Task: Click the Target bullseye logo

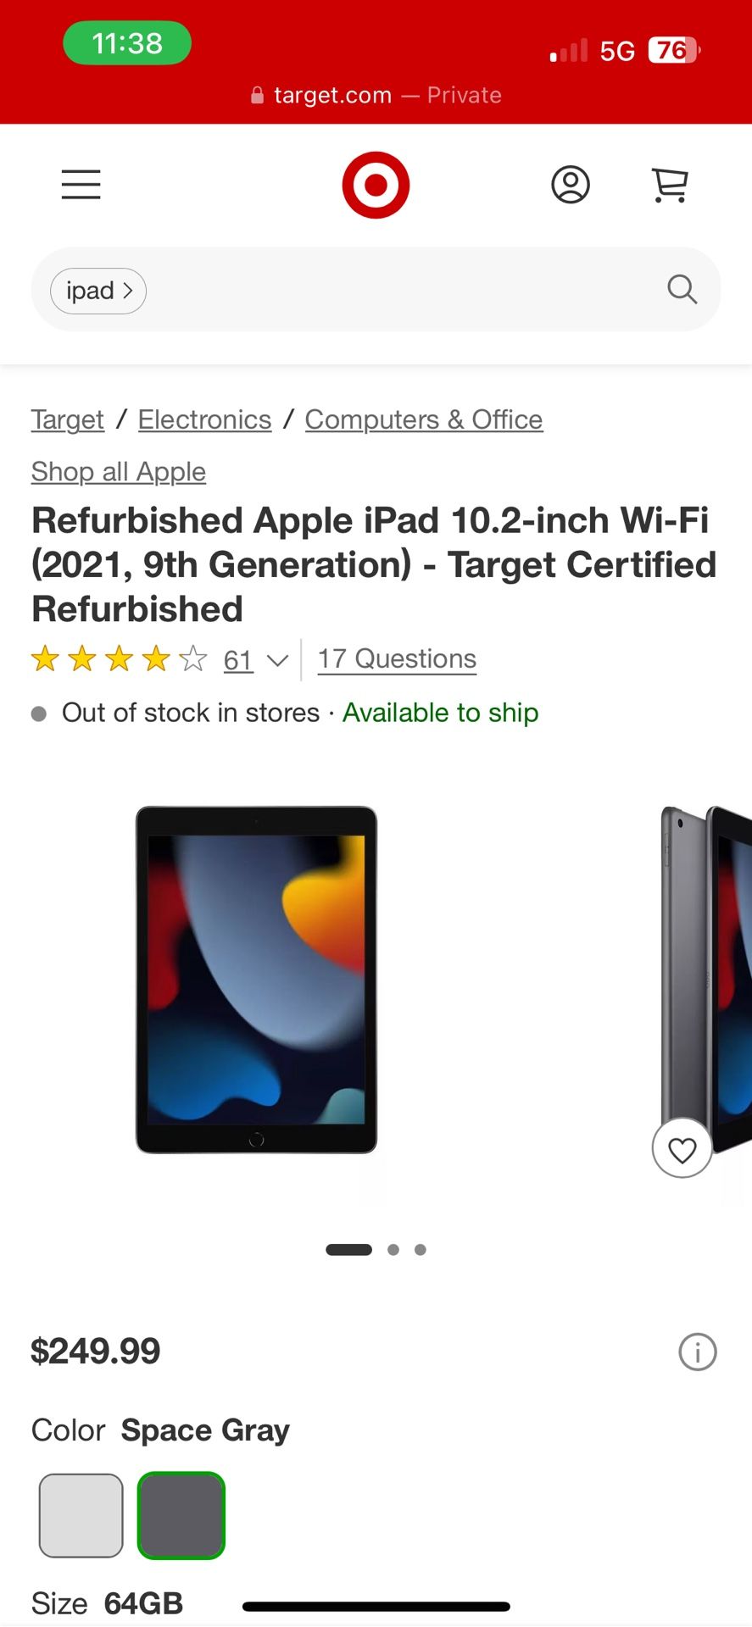Action: click(376, 184)
